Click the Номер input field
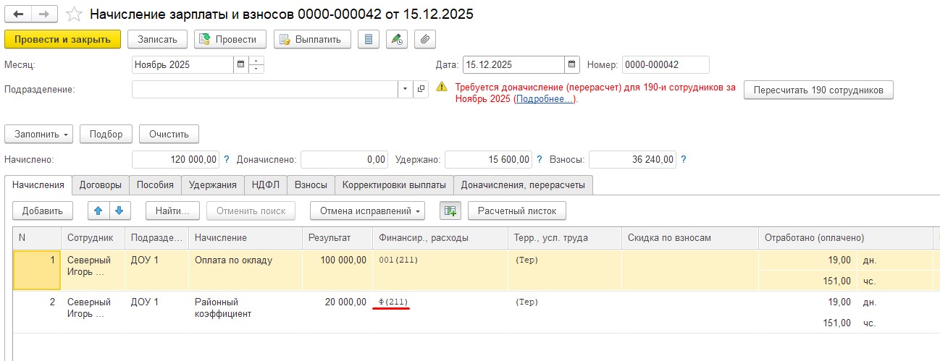The image size is (940, 361). click(665, 64)
